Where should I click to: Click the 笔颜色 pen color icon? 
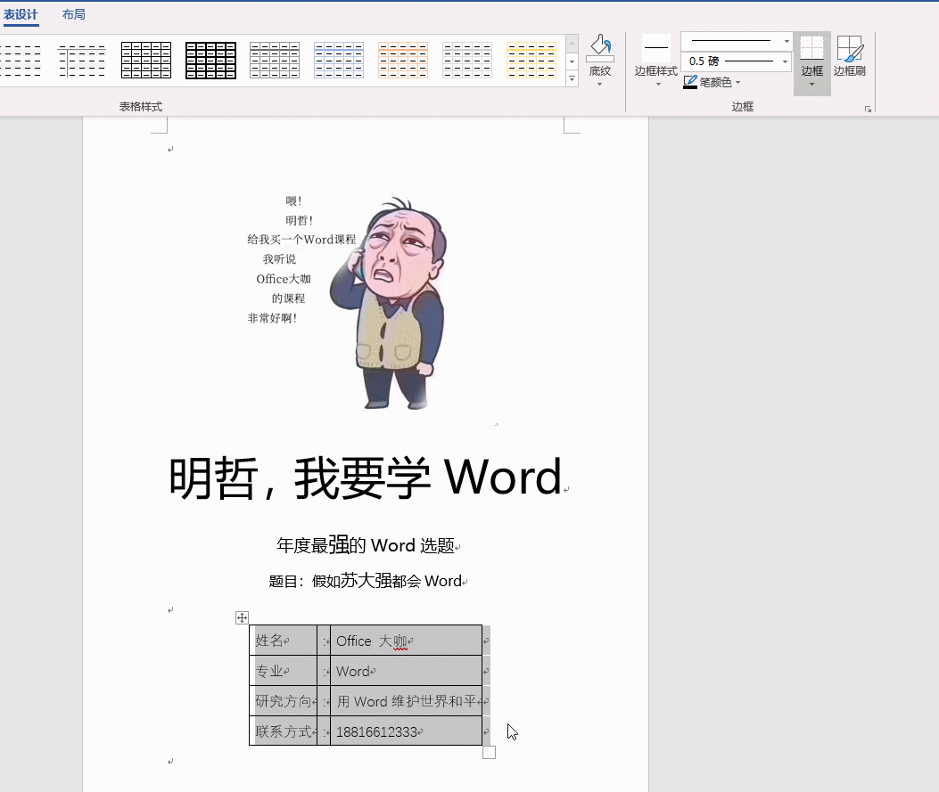pyautogui.click(x=690, y=82)
